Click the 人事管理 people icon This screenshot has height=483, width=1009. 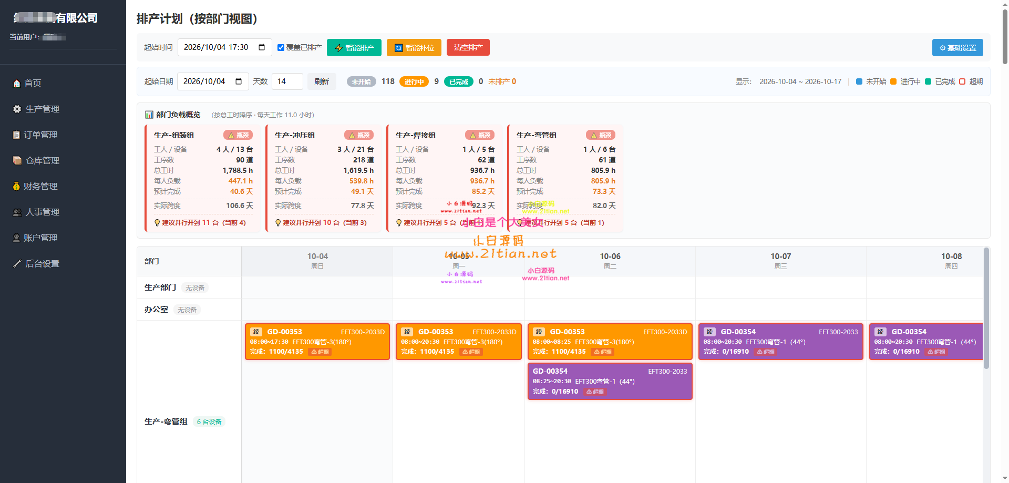pos(17,212)
